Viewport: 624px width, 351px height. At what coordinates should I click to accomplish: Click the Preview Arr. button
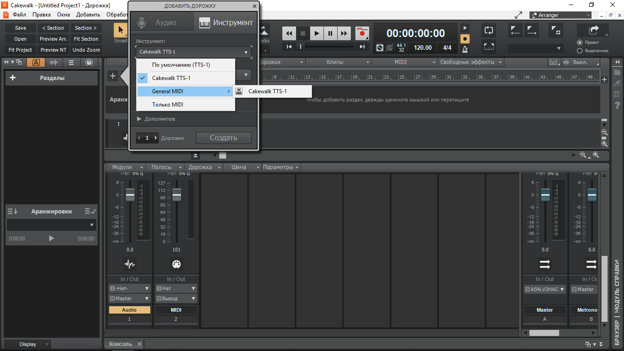tap(53, 39)
